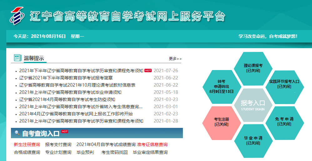
Task: Open the 10月理论课考试教材信息表 notice
Action: (x=77, y=85)
